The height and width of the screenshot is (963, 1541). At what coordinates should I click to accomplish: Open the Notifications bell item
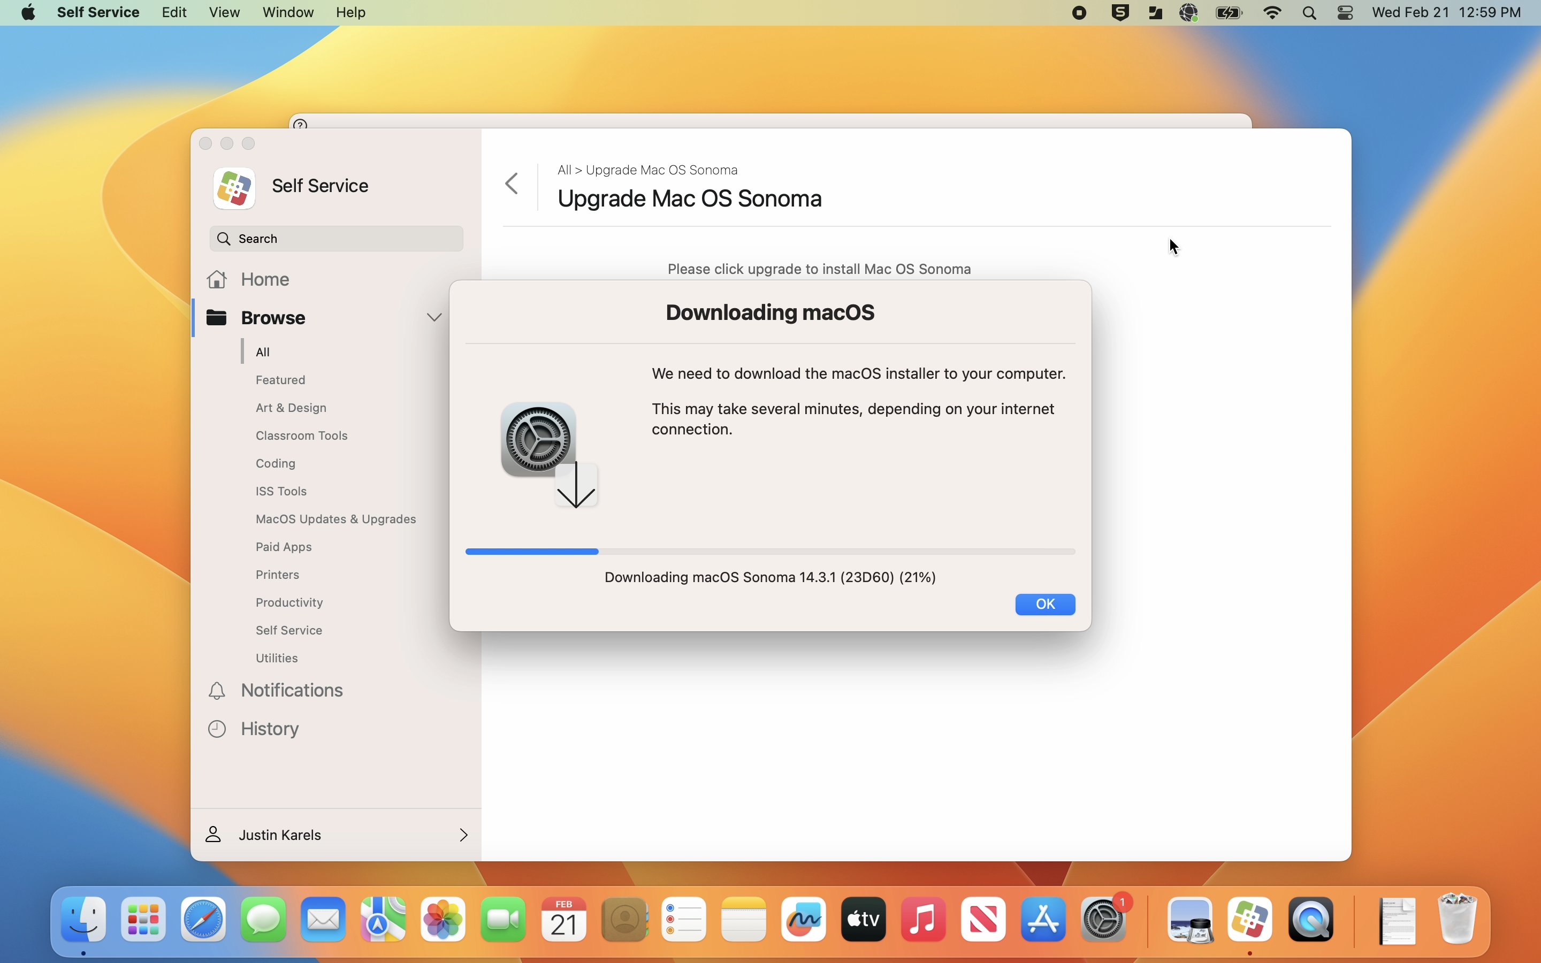(x=292, y=690)
